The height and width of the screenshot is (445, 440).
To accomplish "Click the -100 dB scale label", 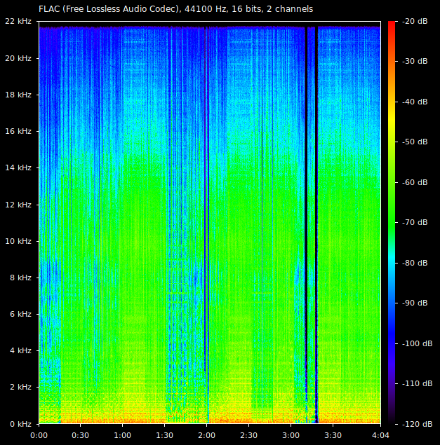I will pyautogui.click(x=418, y=343).
